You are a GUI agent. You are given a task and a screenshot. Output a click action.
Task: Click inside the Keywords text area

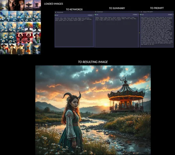click(74, 32)
